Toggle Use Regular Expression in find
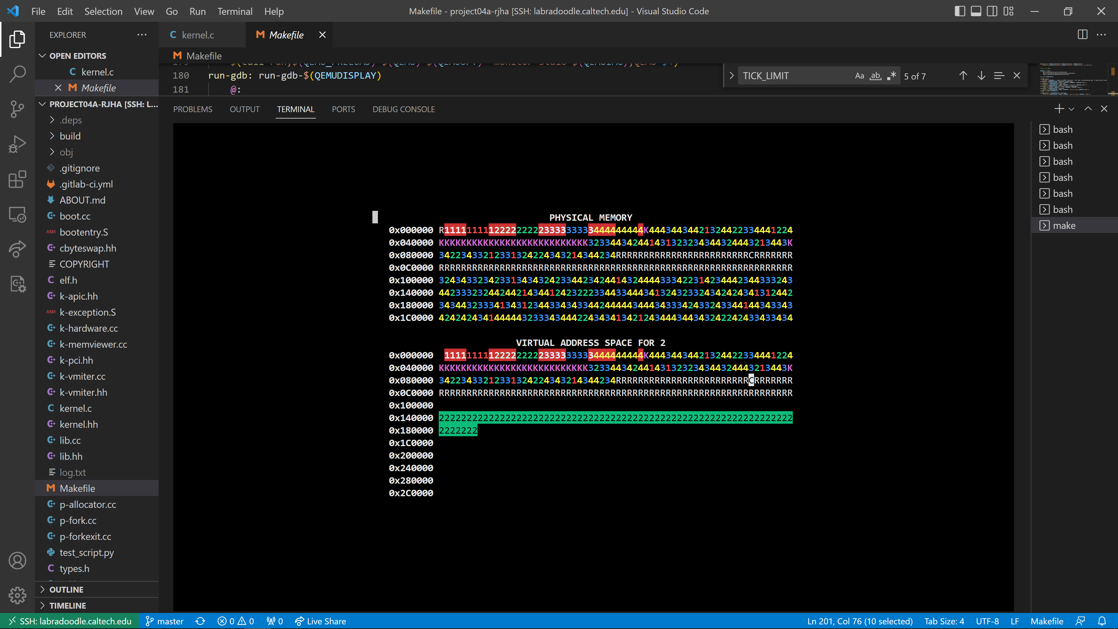Viewport: 1118px width, 629px height. pyautogui.click(x=891, y=76)
